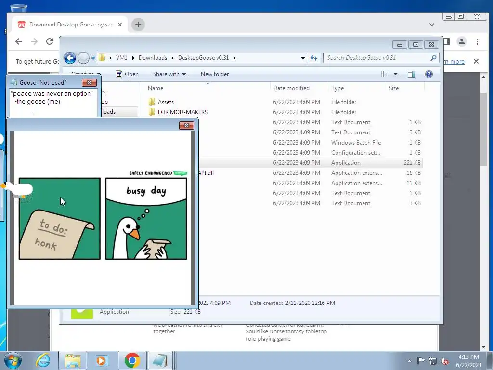The height and width of the screenshot is (370, 493).
Task: Click the desktop goose character
Action: 17,190
